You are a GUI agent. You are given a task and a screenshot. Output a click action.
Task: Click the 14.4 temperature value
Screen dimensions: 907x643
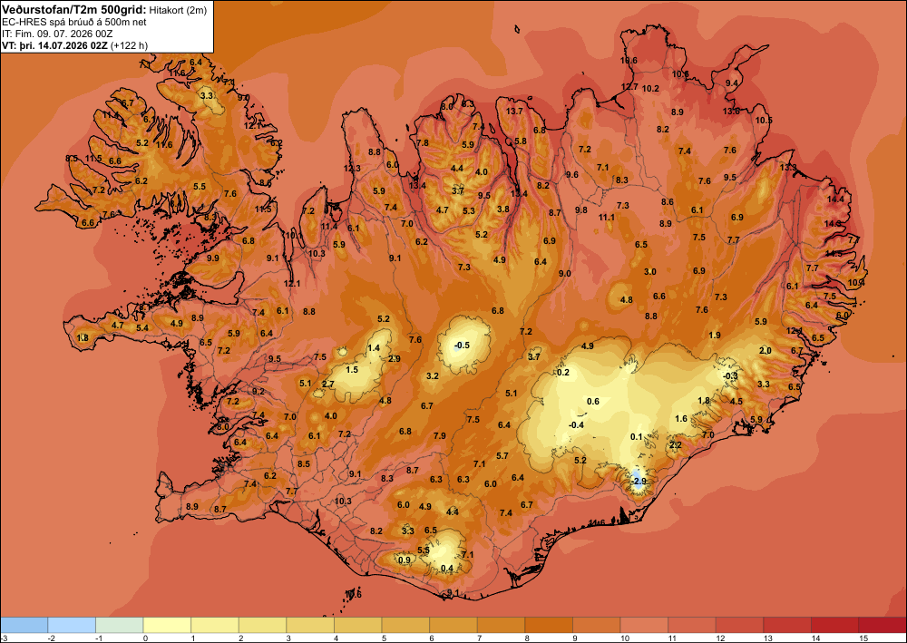tap(835, 199)
